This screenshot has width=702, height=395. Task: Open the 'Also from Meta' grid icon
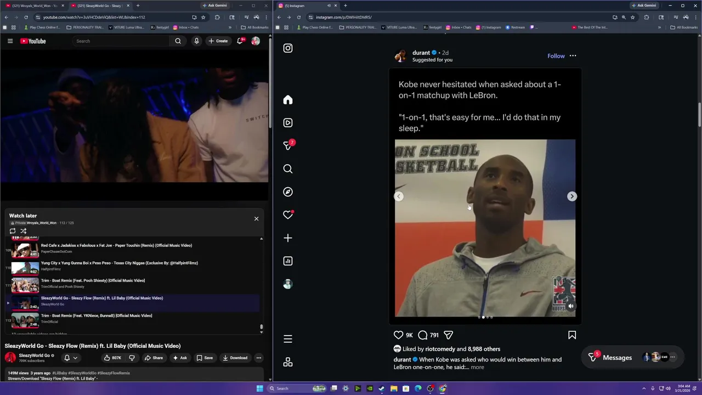coord(288,362)
